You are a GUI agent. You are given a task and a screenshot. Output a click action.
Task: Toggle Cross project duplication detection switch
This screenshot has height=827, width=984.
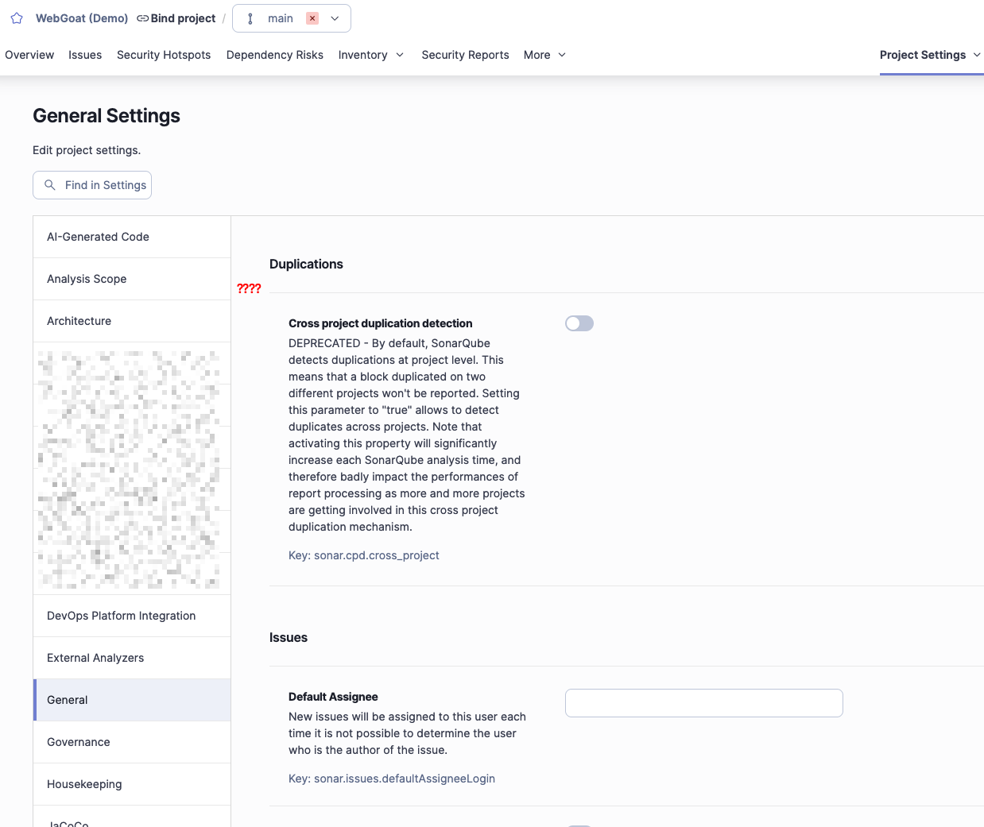coord(579,323)
